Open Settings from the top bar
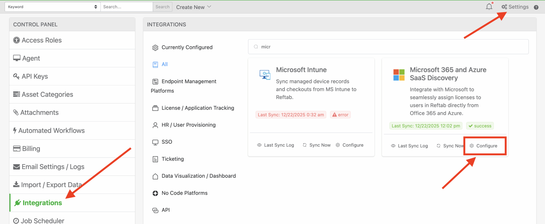Image resolution: width=545 pixels, height=224 pixels. point(515,7)
